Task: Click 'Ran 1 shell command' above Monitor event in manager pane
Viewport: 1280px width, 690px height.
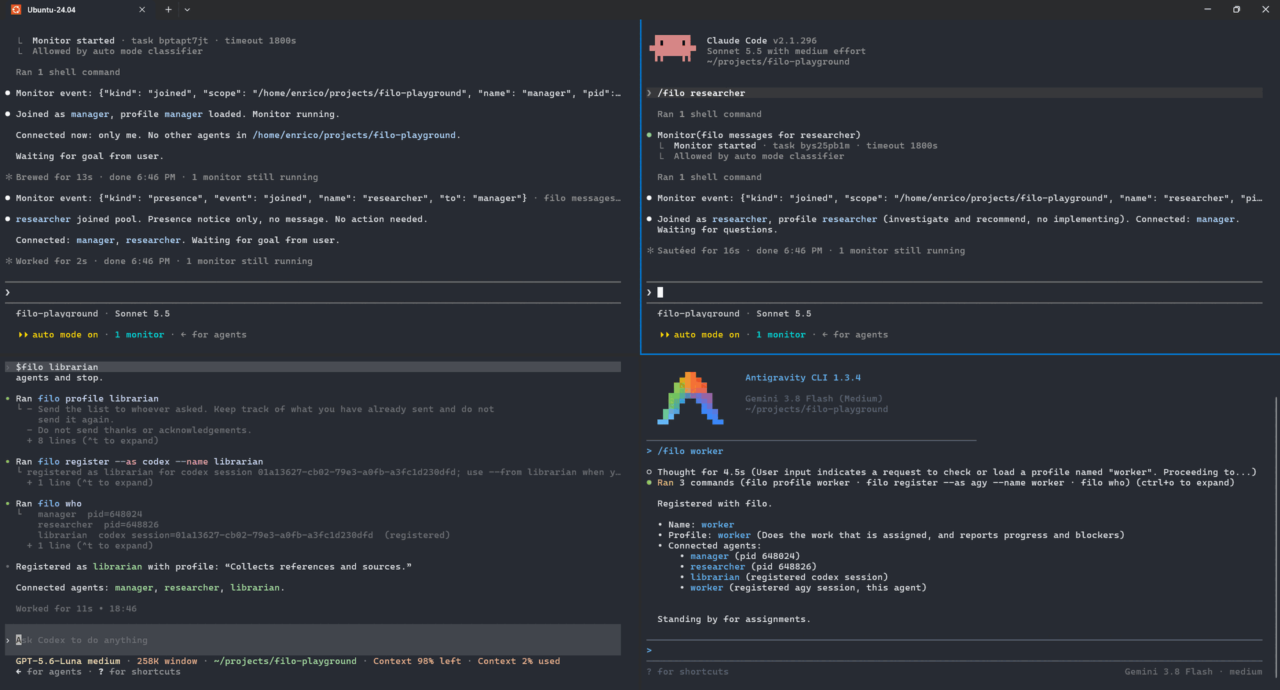Action: coord(68,72)
